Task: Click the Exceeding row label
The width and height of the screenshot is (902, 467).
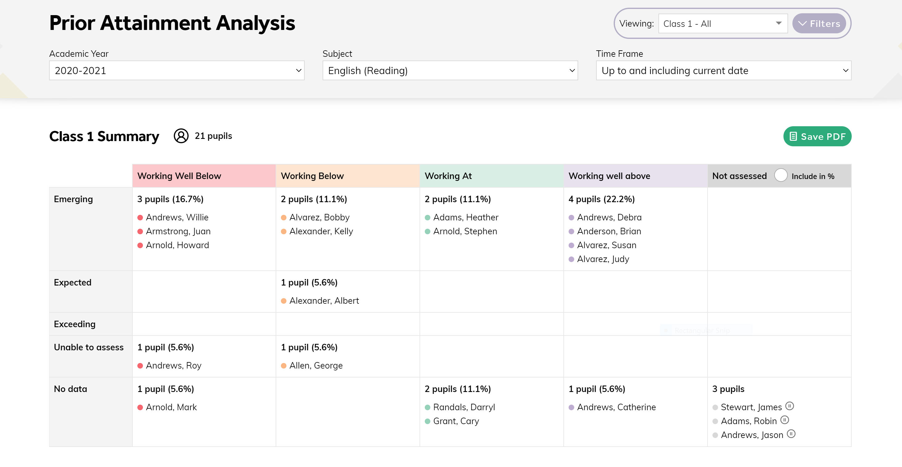Action: (75, 324)
